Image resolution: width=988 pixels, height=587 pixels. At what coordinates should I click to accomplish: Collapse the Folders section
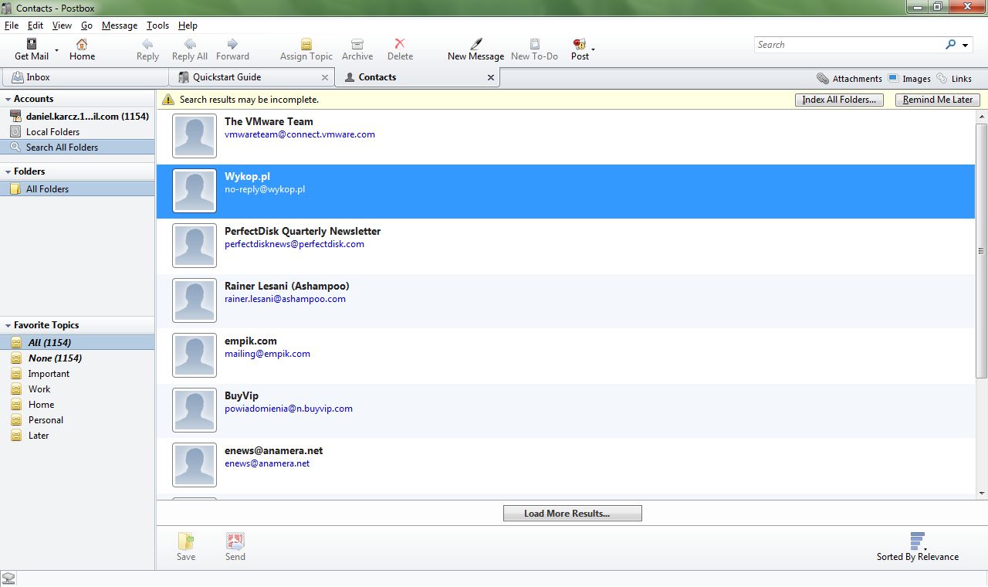pos(8,171)
